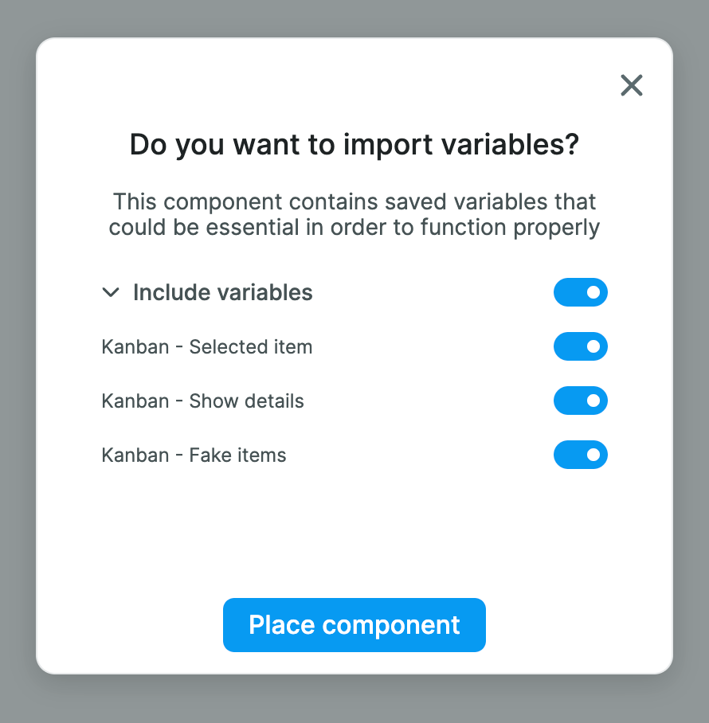Click the dimmed gray backdrop outside the dialog
Screen dimensions: 709x723
pos(16,358)
